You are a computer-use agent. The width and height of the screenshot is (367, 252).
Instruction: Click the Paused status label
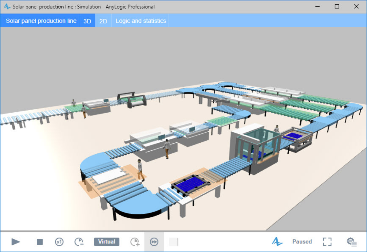(x=302, y=242)
